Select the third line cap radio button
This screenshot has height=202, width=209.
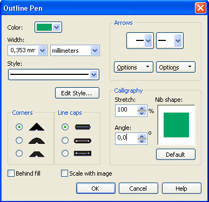(65, 154)
